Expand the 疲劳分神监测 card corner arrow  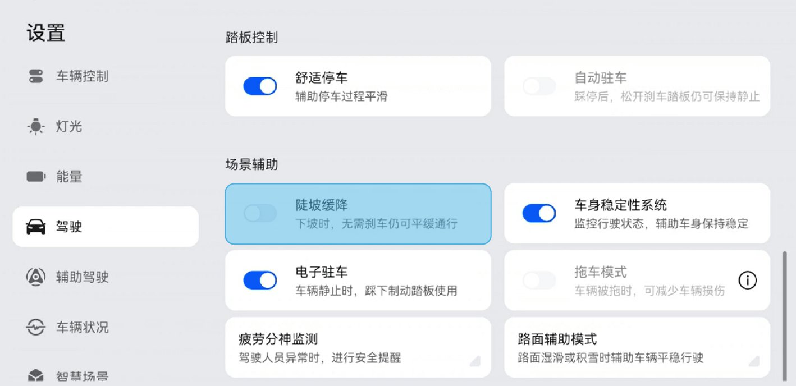pyautogui.click(x=475, y=361)
